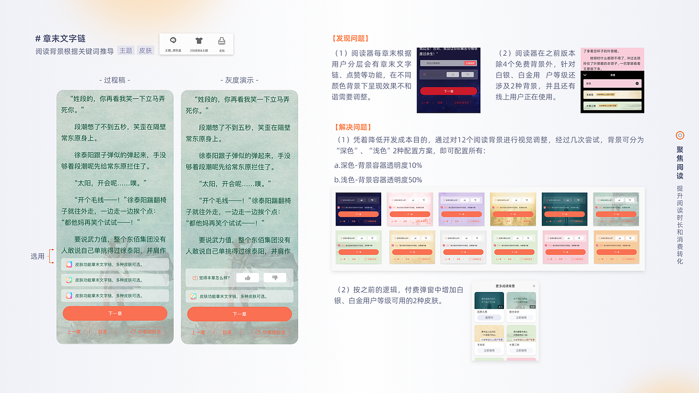Click the orange circular icon above 聚焦阅读
Image resolution: width=699 pixels, height=393 pixels.
click(679, 135)
